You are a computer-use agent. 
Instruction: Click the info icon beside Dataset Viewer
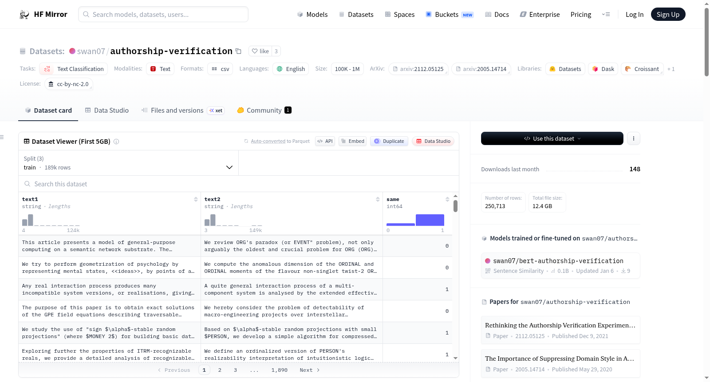pos(116,142)
